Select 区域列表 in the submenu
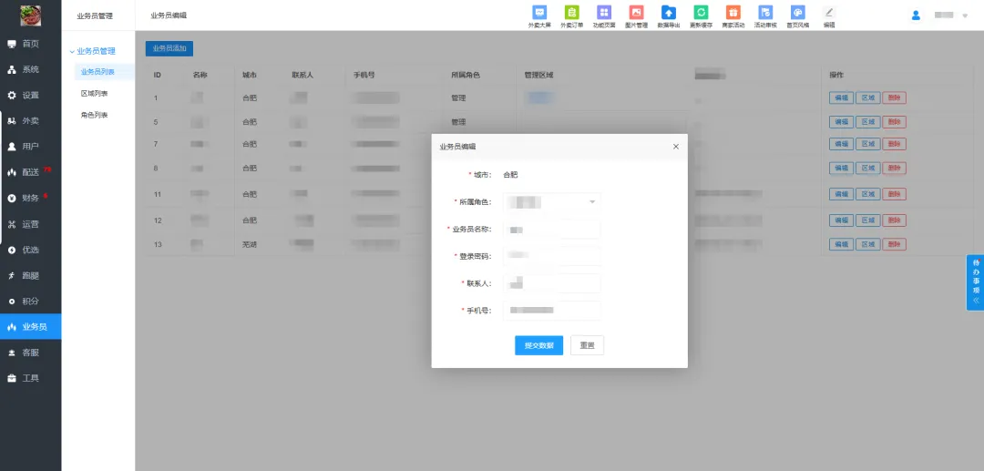The height and width of the screenshot is (471, 984). tap(95, 94)
